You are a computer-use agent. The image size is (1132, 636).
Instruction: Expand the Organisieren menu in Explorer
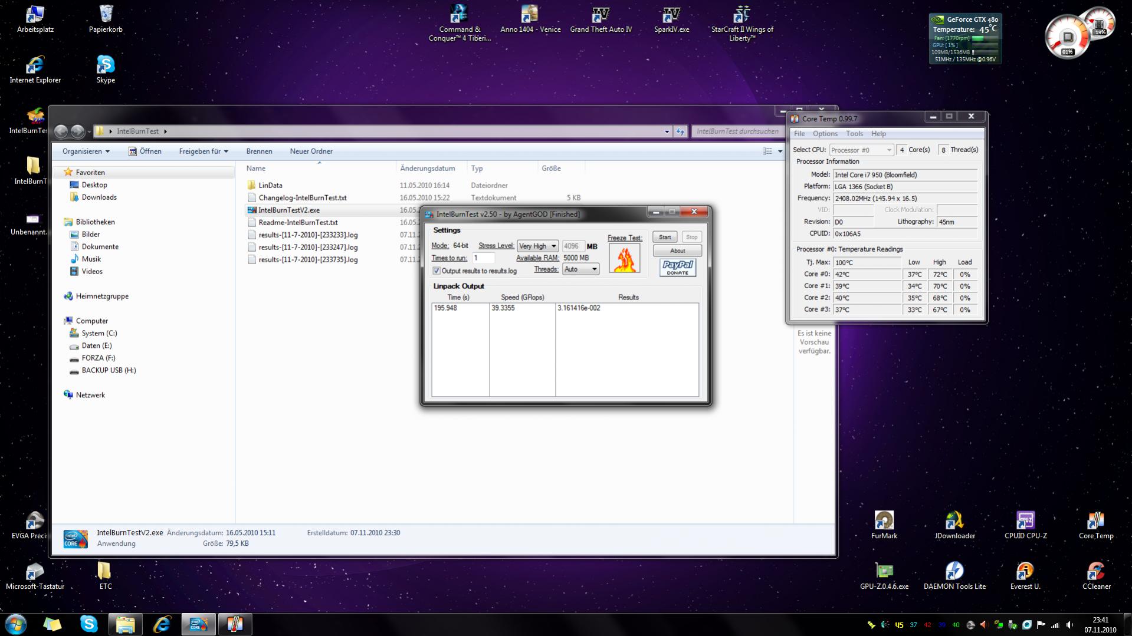86,151
